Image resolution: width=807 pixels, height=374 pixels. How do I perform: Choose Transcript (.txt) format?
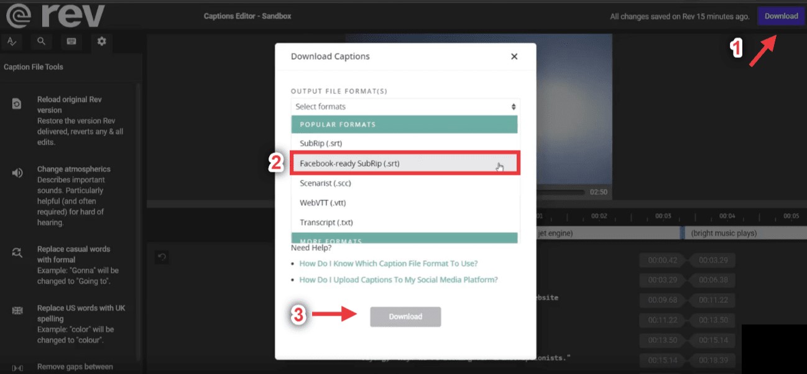[x=405, y=222]
